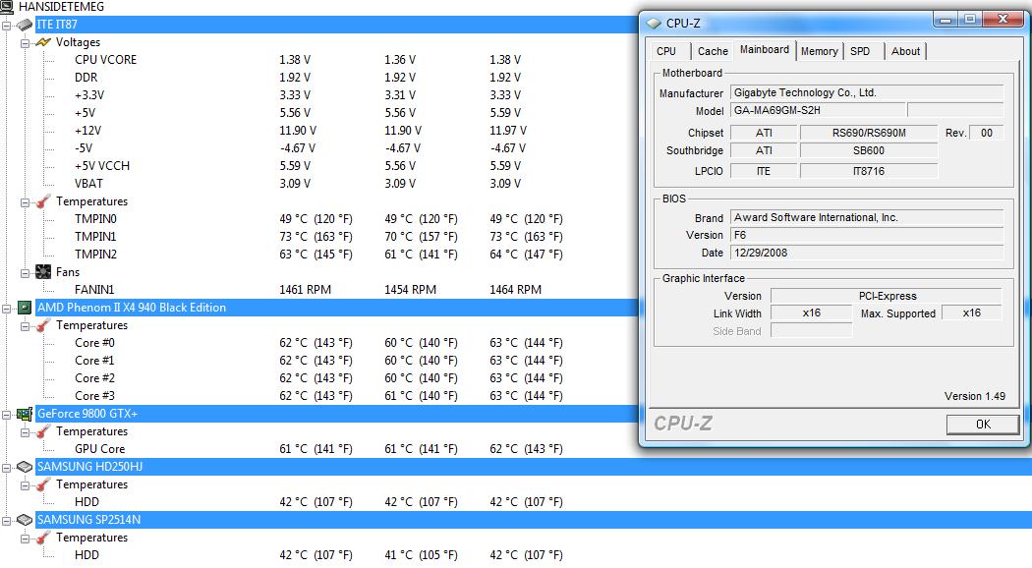This screenshot has width=1032, height=568.
Task: Open the Cache tab in CPU-Z
Action: coord(713,51)
